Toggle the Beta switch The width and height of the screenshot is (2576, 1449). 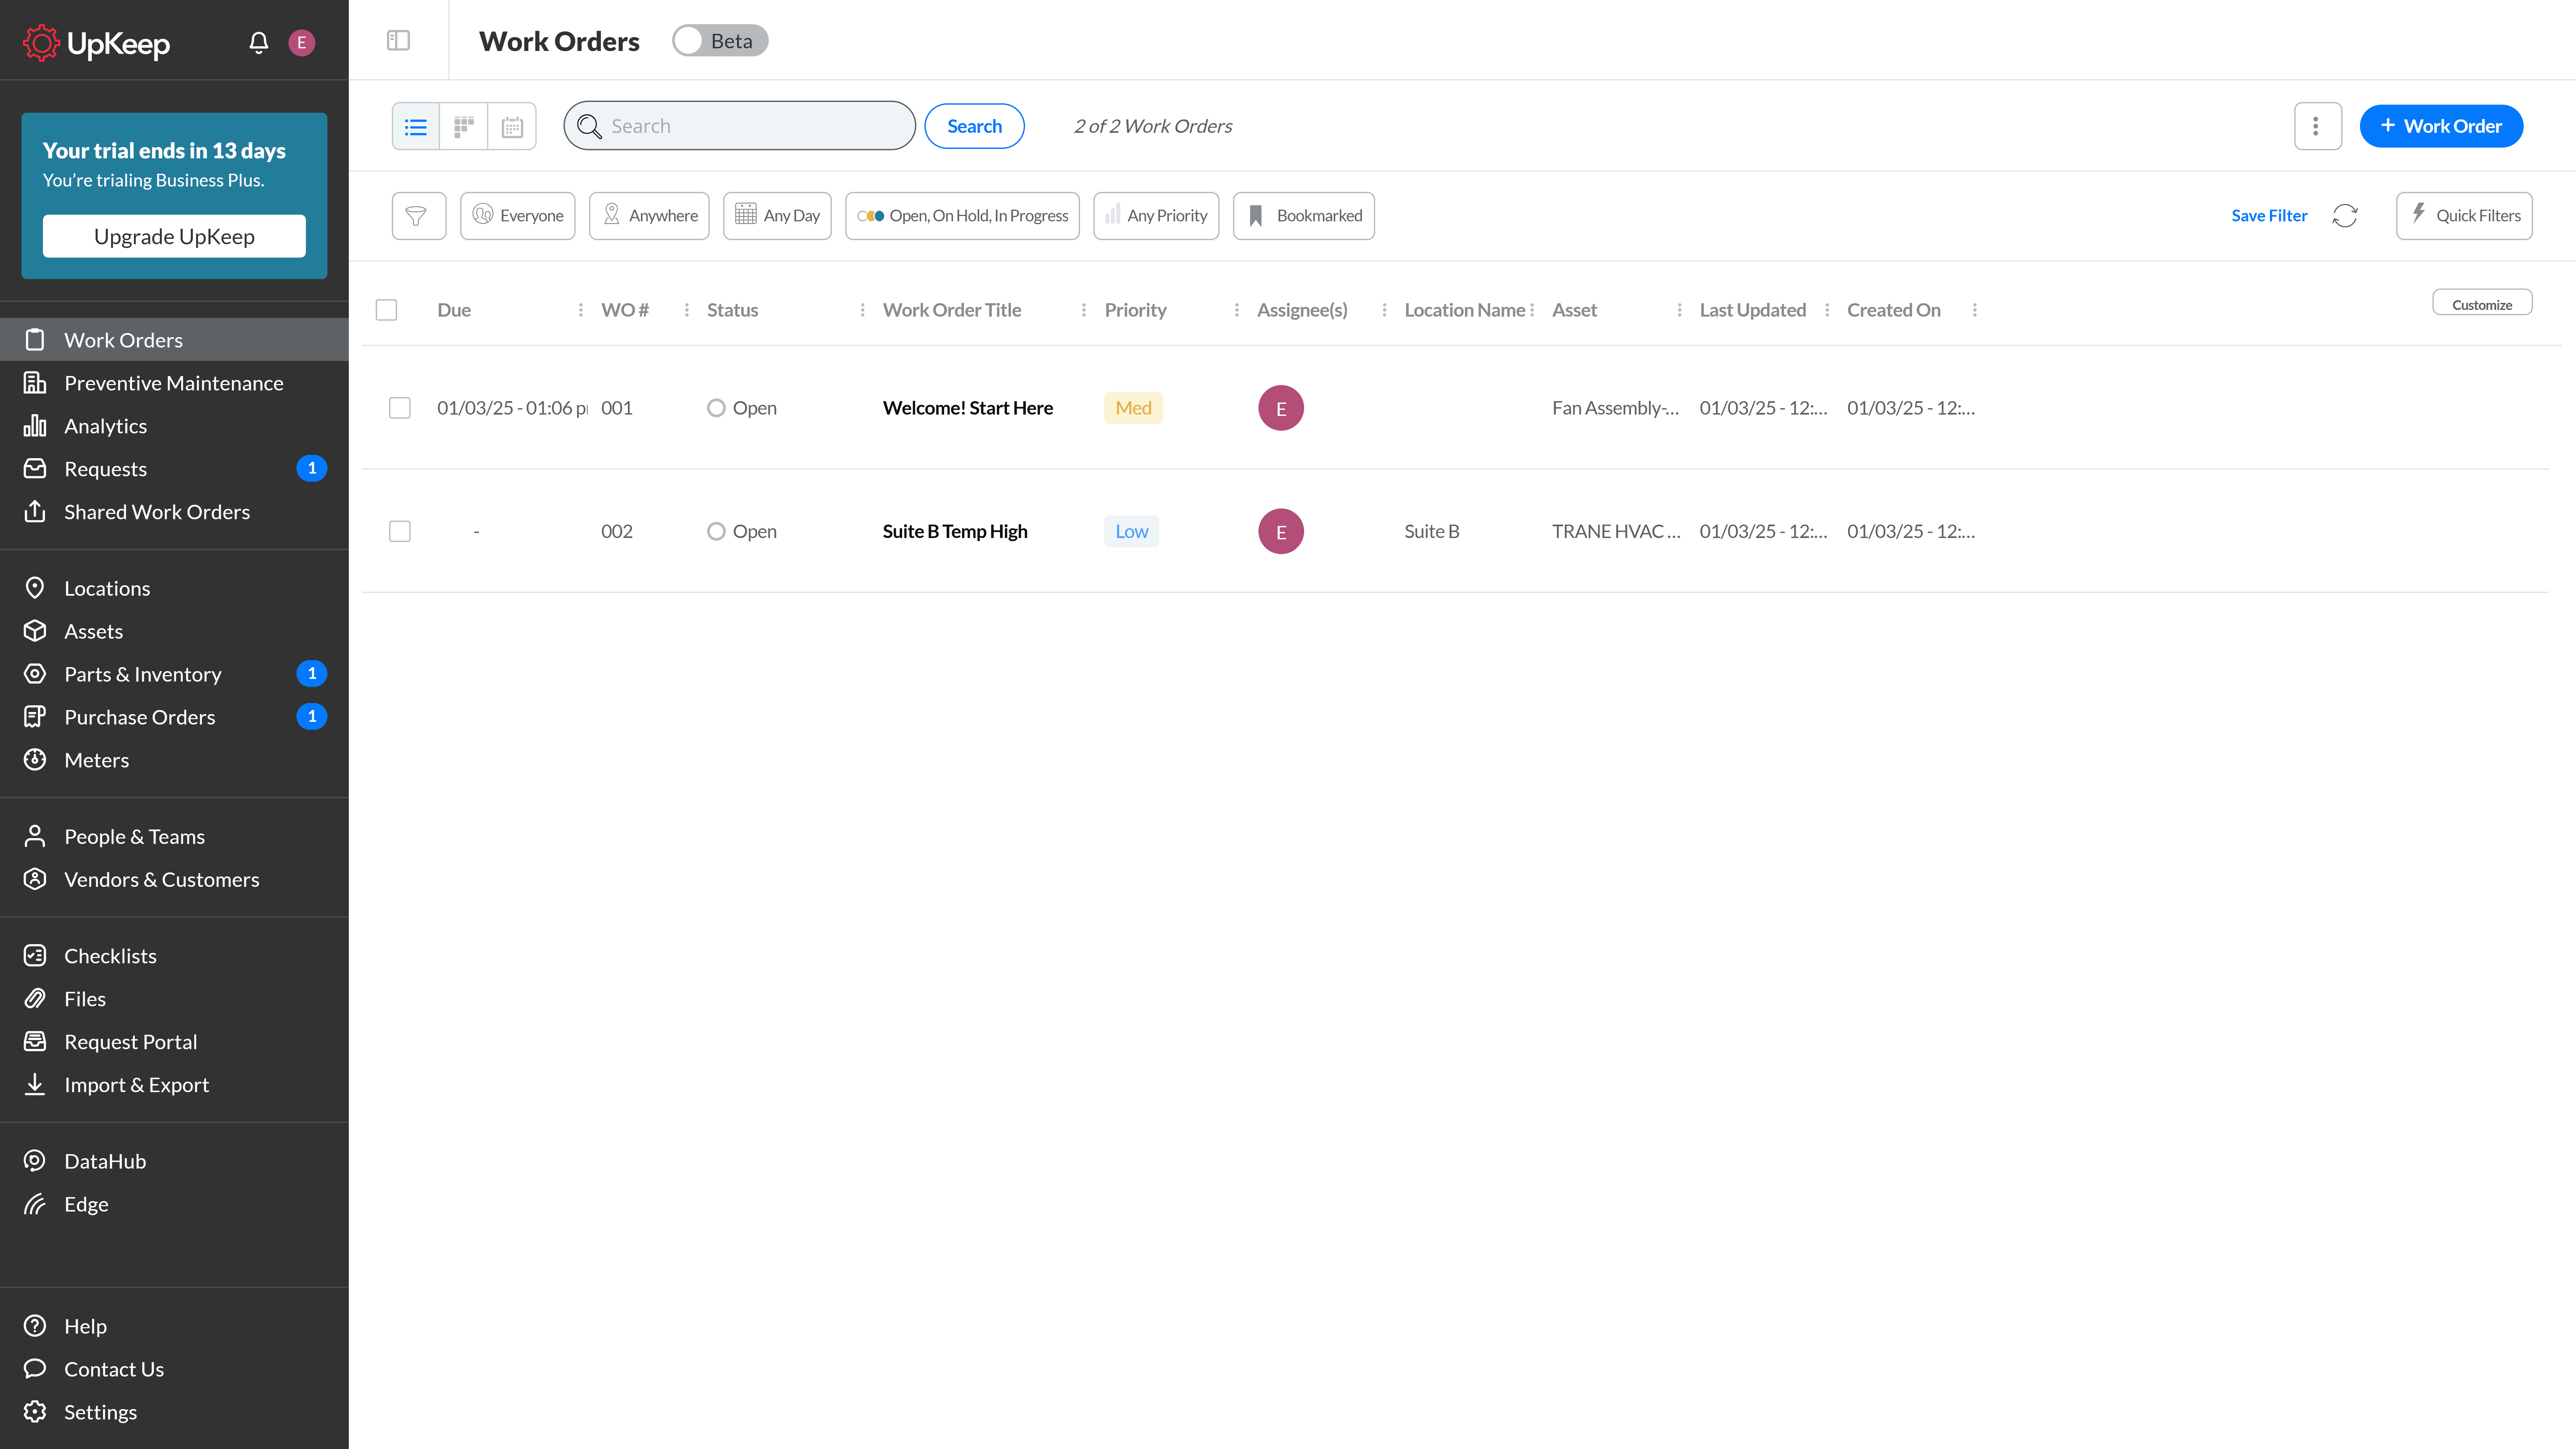pos(720,41)
